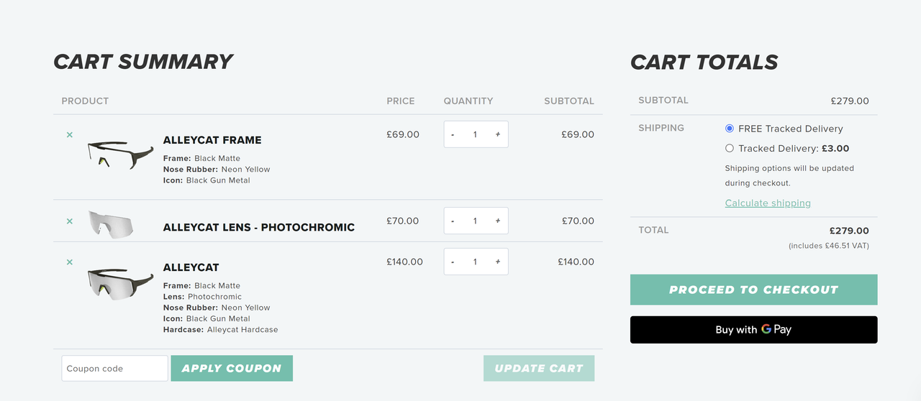Decrease Alleycat Lens quantity with minus
This screenshot has width=921, height=401.
pos(453,221)
